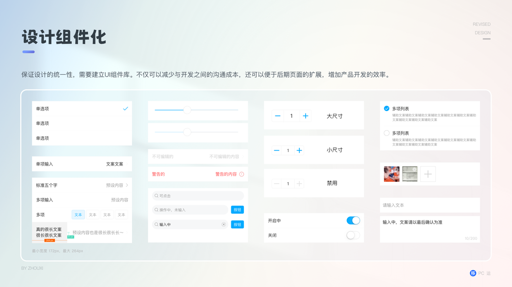Click the 不可编辑的 disabled row
The height and width of the screenshot is (287, 512).
[x=198, y=156]
